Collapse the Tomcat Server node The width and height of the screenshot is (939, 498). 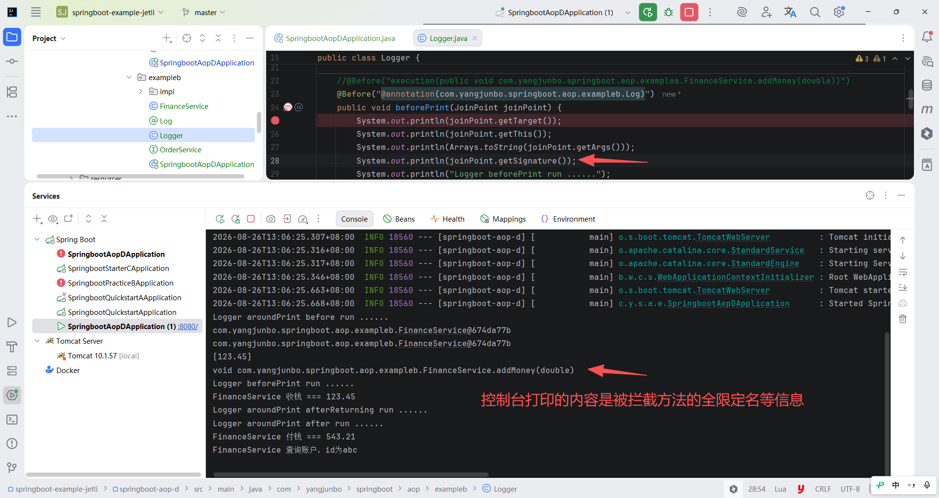point(37,341)
